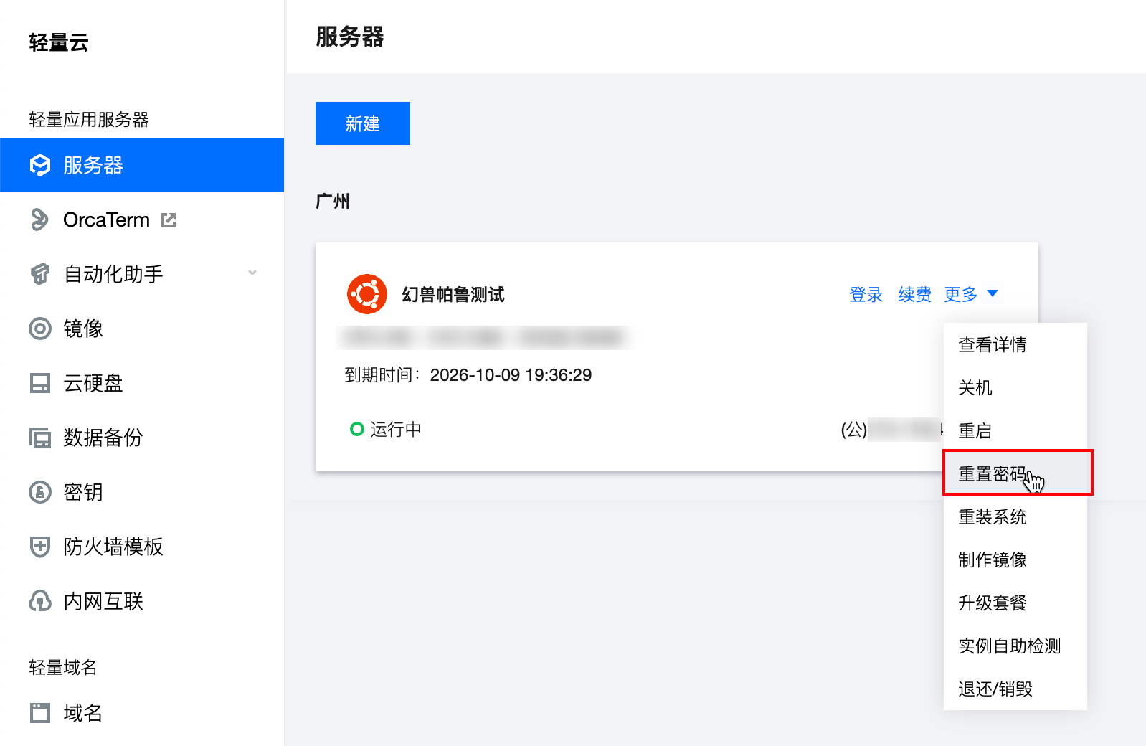The width and height of the screenshot is (1146, 746).
Task: Go to 内网互联 in sidebar
Action: coord(142,601)
